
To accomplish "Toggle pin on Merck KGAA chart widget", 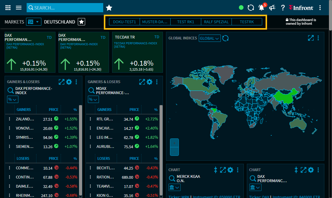I will [x=216, y=170].
